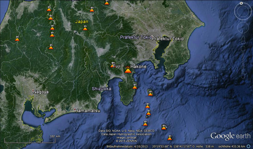Select the Fuji volcano marker
Viewport: 253px width, 149px height.
[112, 65]
